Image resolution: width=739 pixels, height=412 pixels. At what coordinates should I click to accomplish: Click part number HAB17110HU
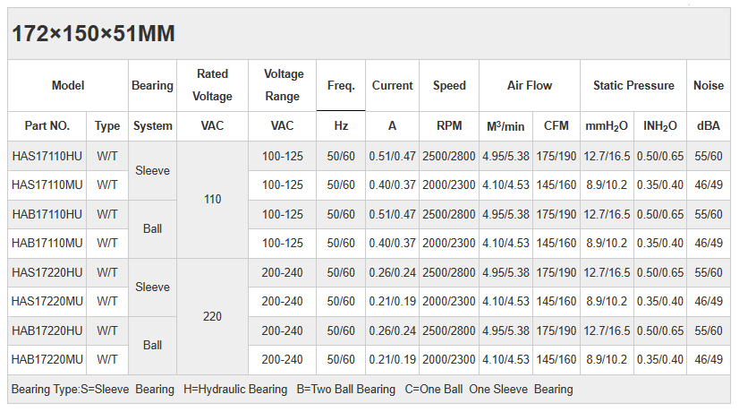[x=47, y=214]
